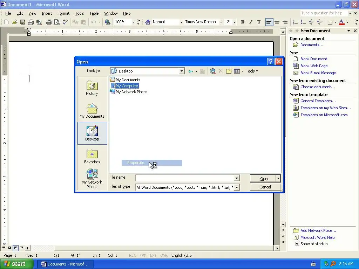Click the Spelling and Grammar check icon
Image resolution: width=359 pixels, height=269 pixels.
(x=65, y=22)
